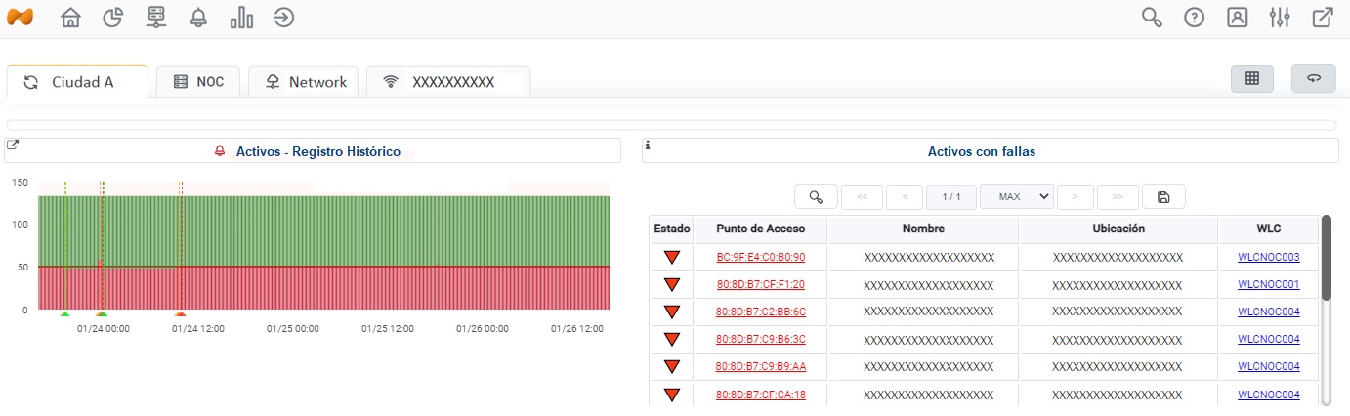
Task: Open the settings sliders icon
Action: pyautogui.click(x=1280, y=18)
